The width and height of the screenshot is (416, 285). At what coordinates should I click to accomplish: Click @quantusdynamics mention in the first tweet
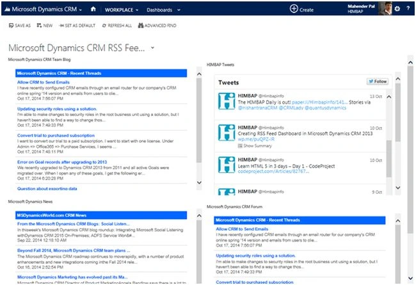click(326, 108)
